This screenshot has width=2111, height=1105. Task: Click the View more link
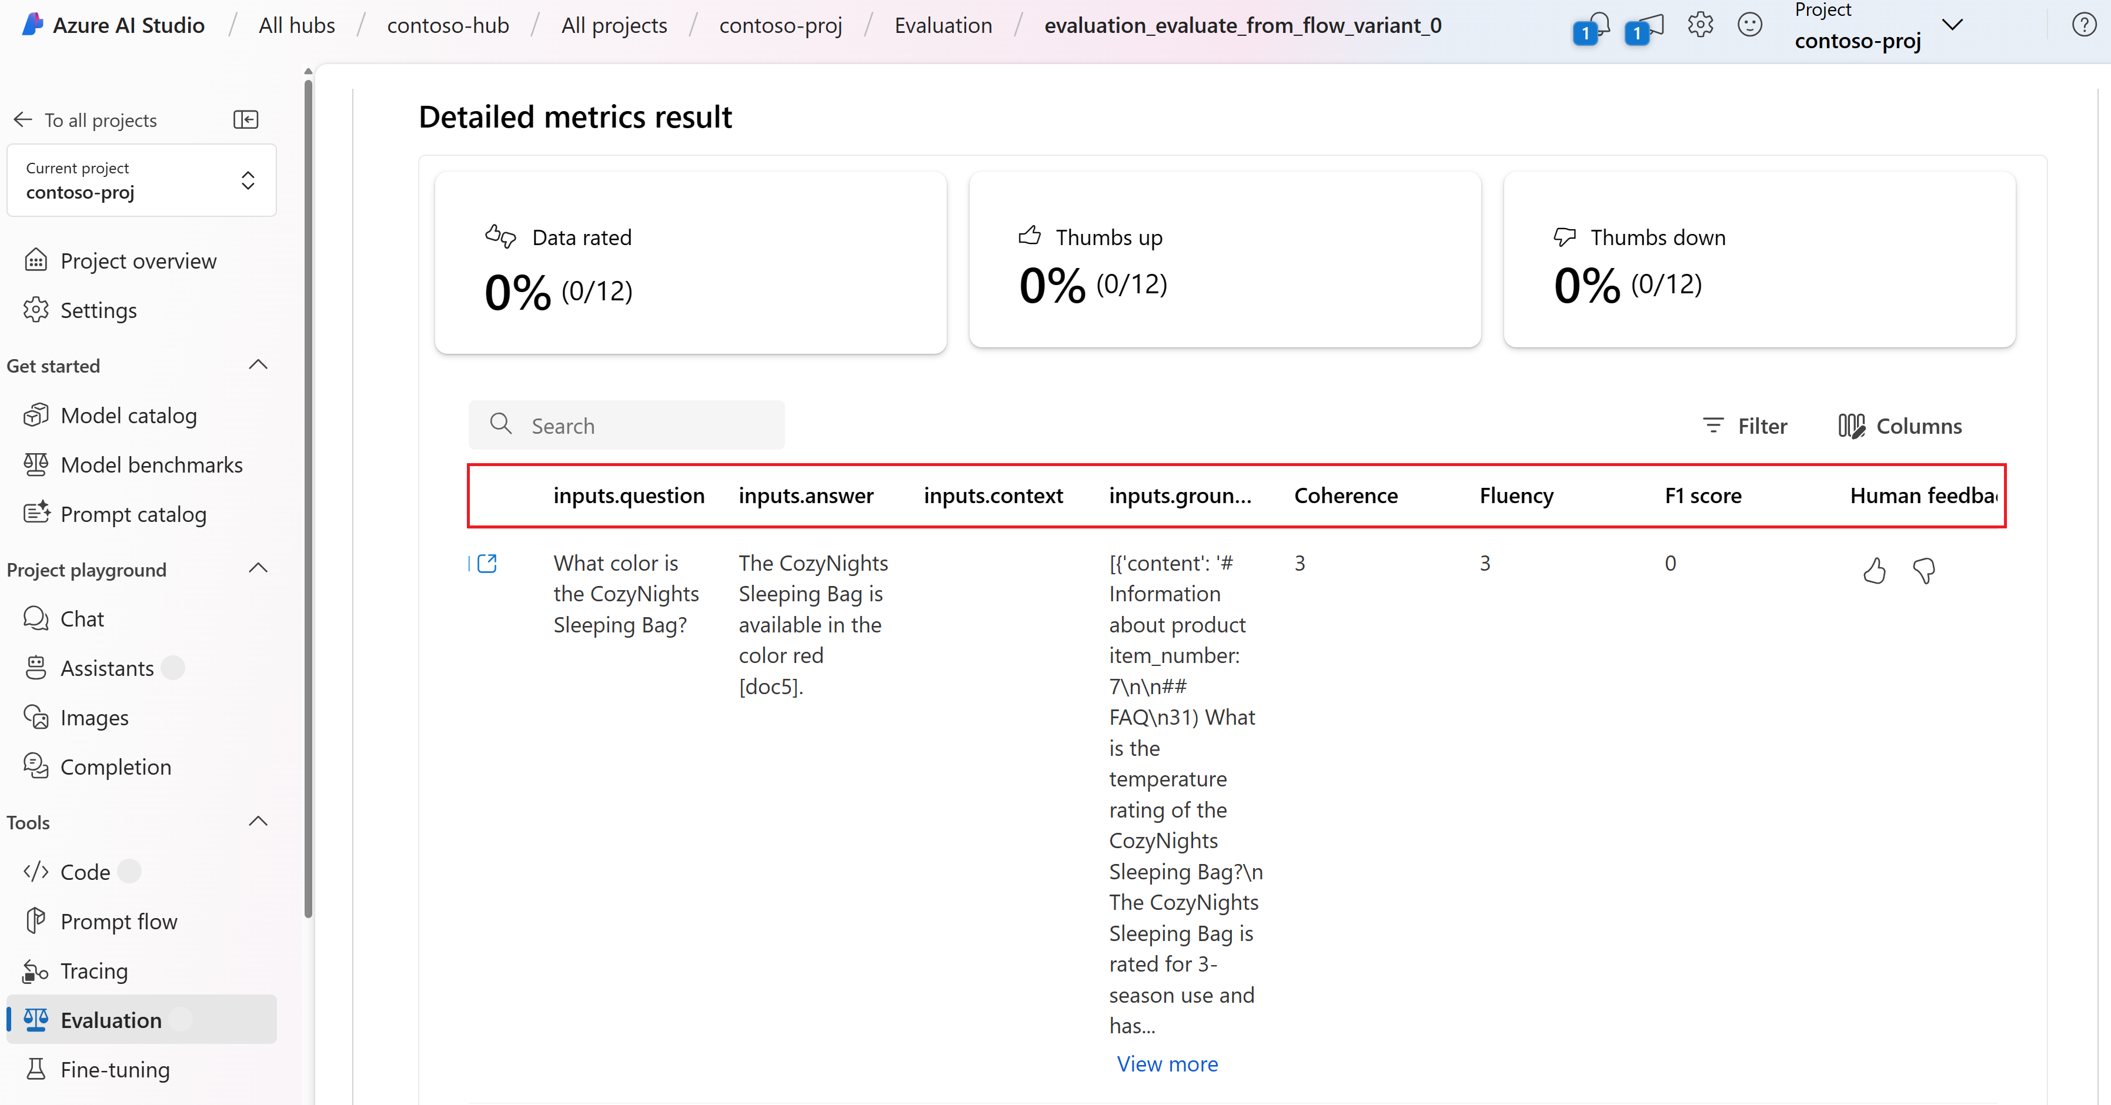point(1167,1063)
